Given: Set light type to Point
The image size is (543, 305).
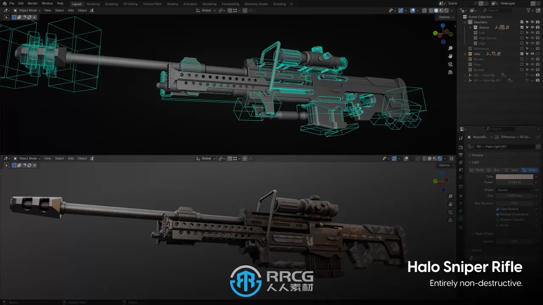Looking at the screenshot, I should point(477,170).
